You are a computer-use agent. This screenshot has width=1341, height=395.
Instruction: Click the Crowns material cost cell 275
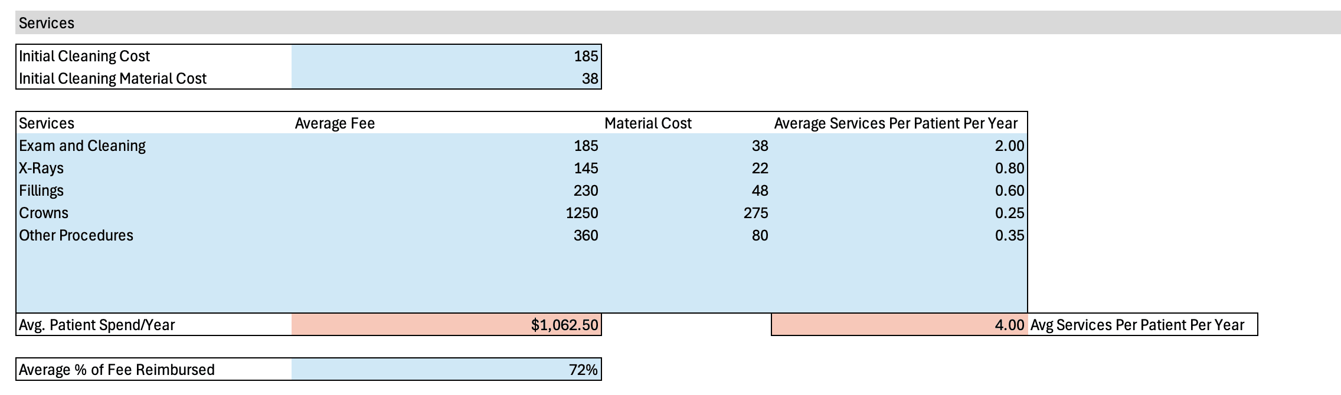click(x=686, y=213)
